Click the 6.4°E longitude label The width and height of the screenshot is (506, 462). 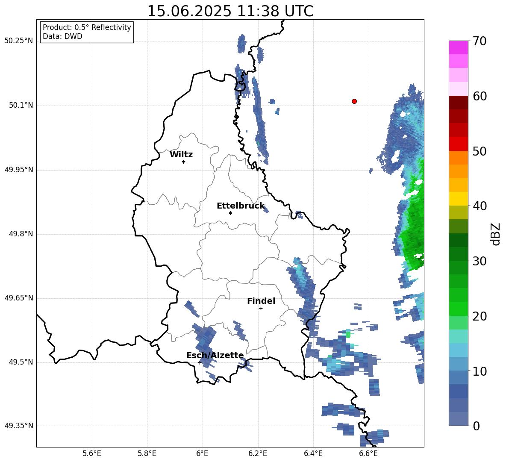[x=313, y=453]
